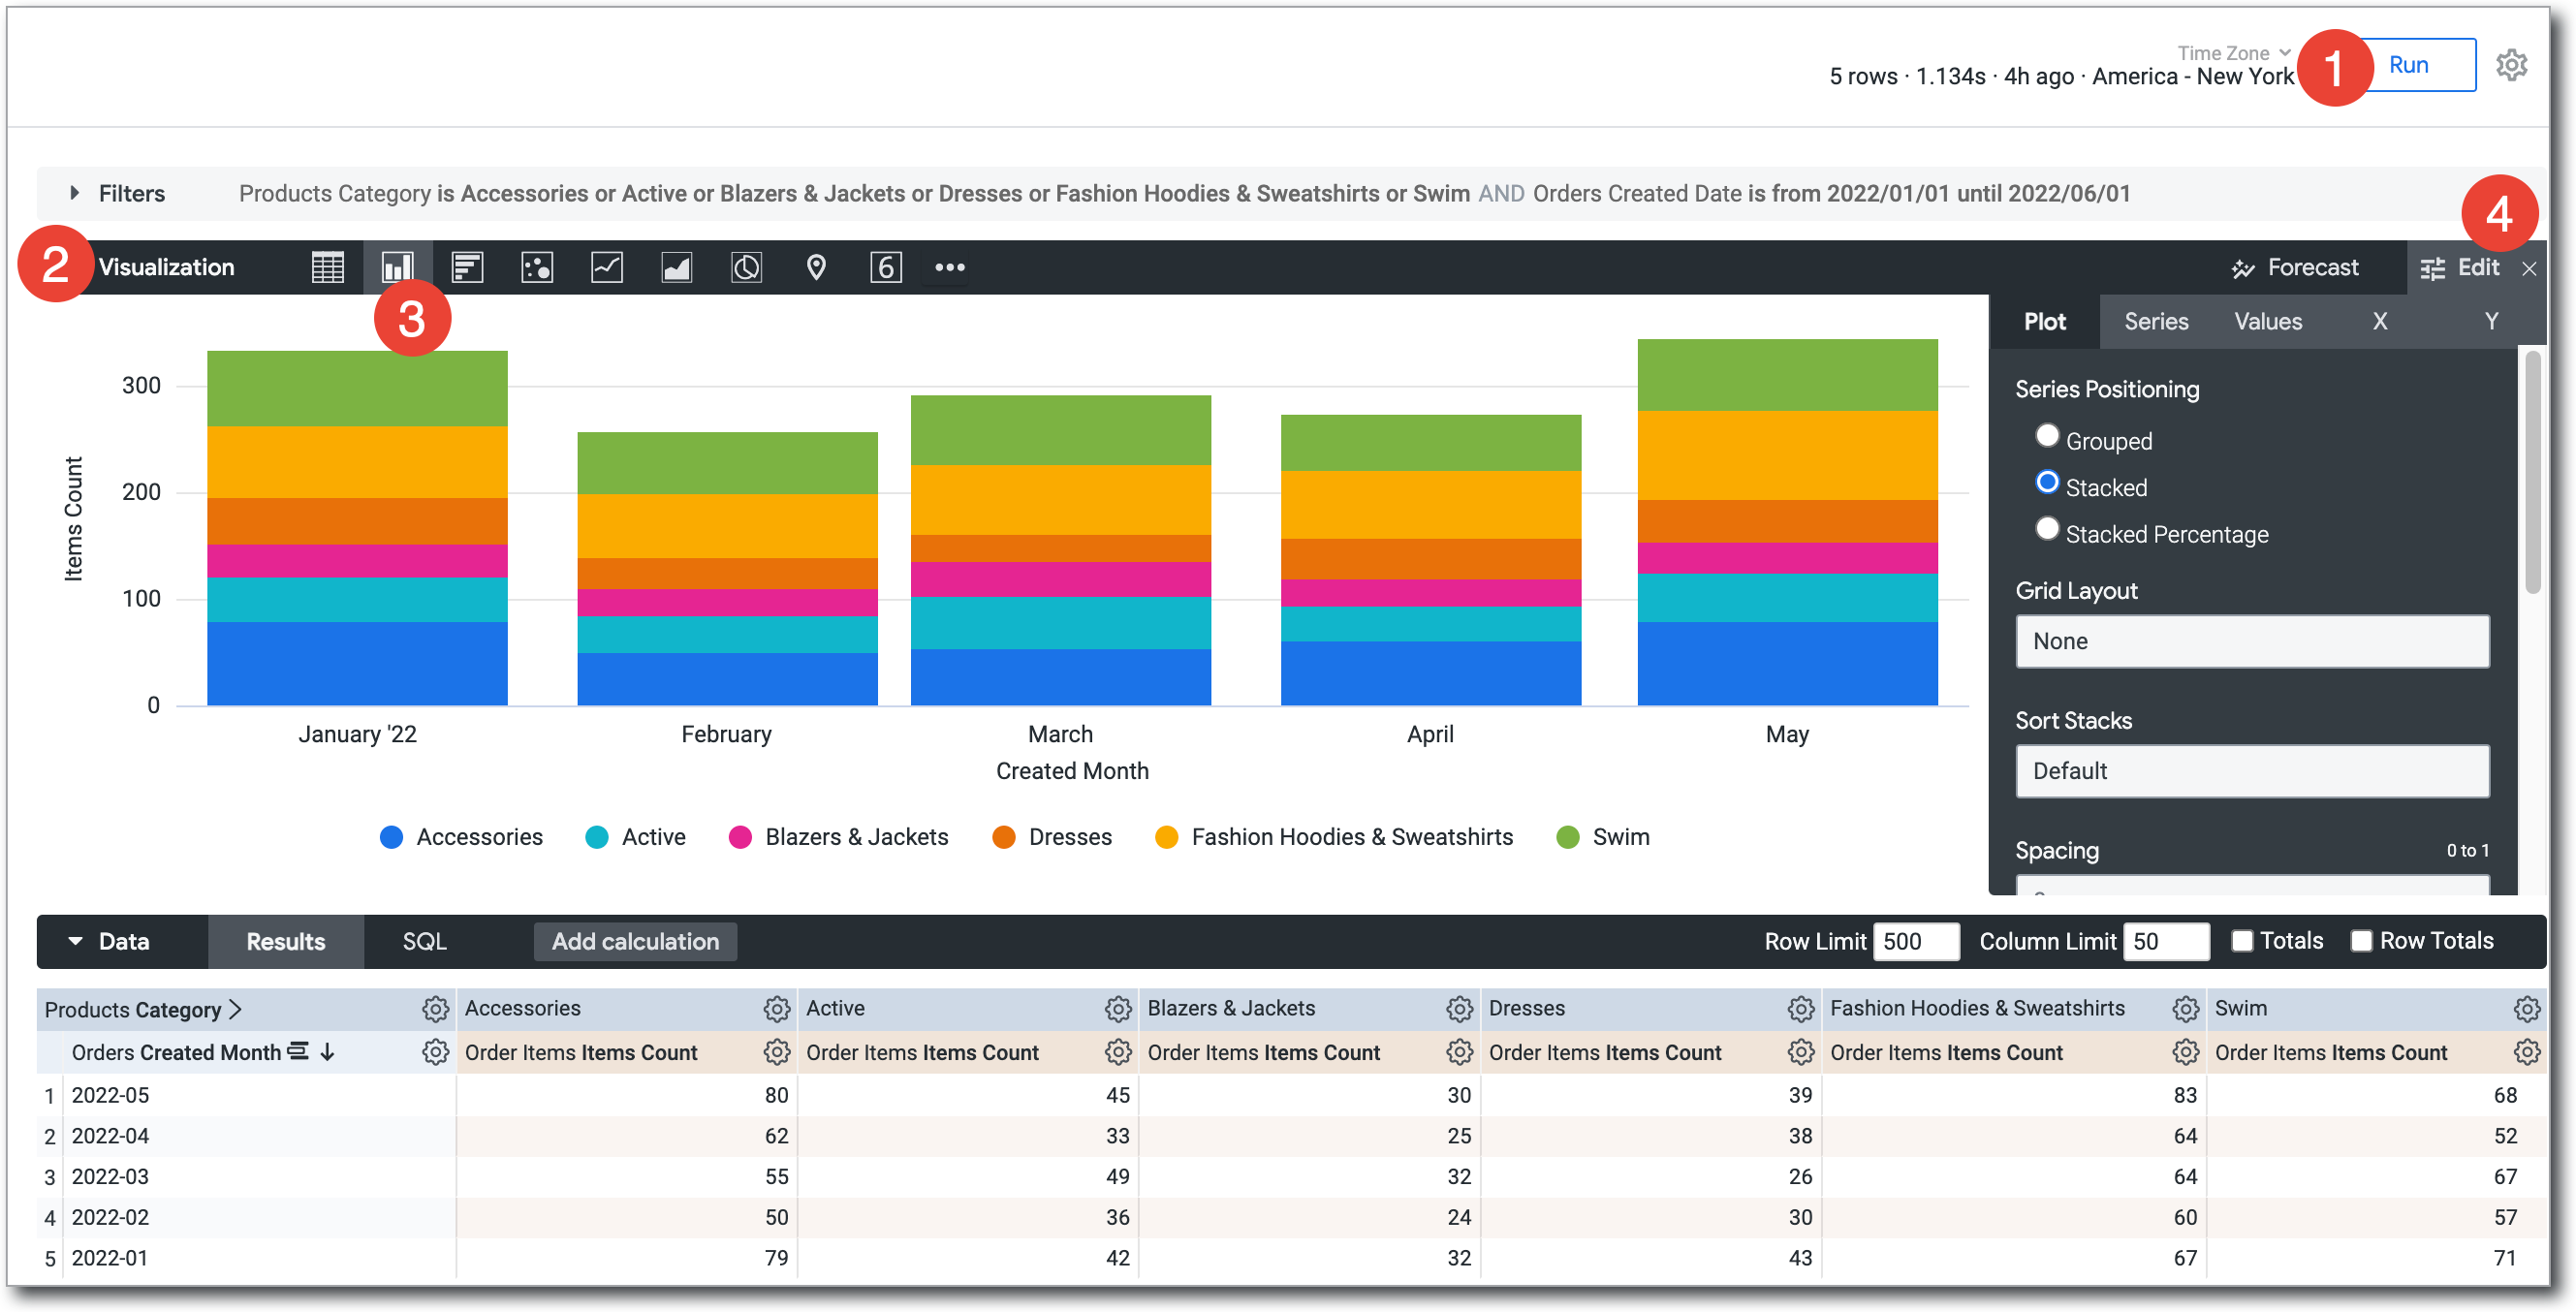Choose the Map visualization icon

[816, 267]
